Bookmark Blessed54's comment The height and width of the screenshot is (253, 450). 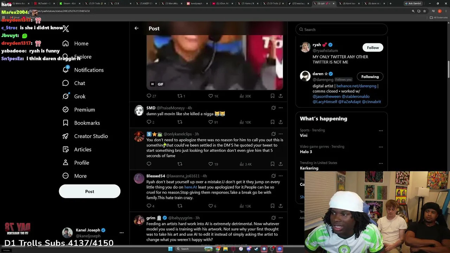[272, 206]
